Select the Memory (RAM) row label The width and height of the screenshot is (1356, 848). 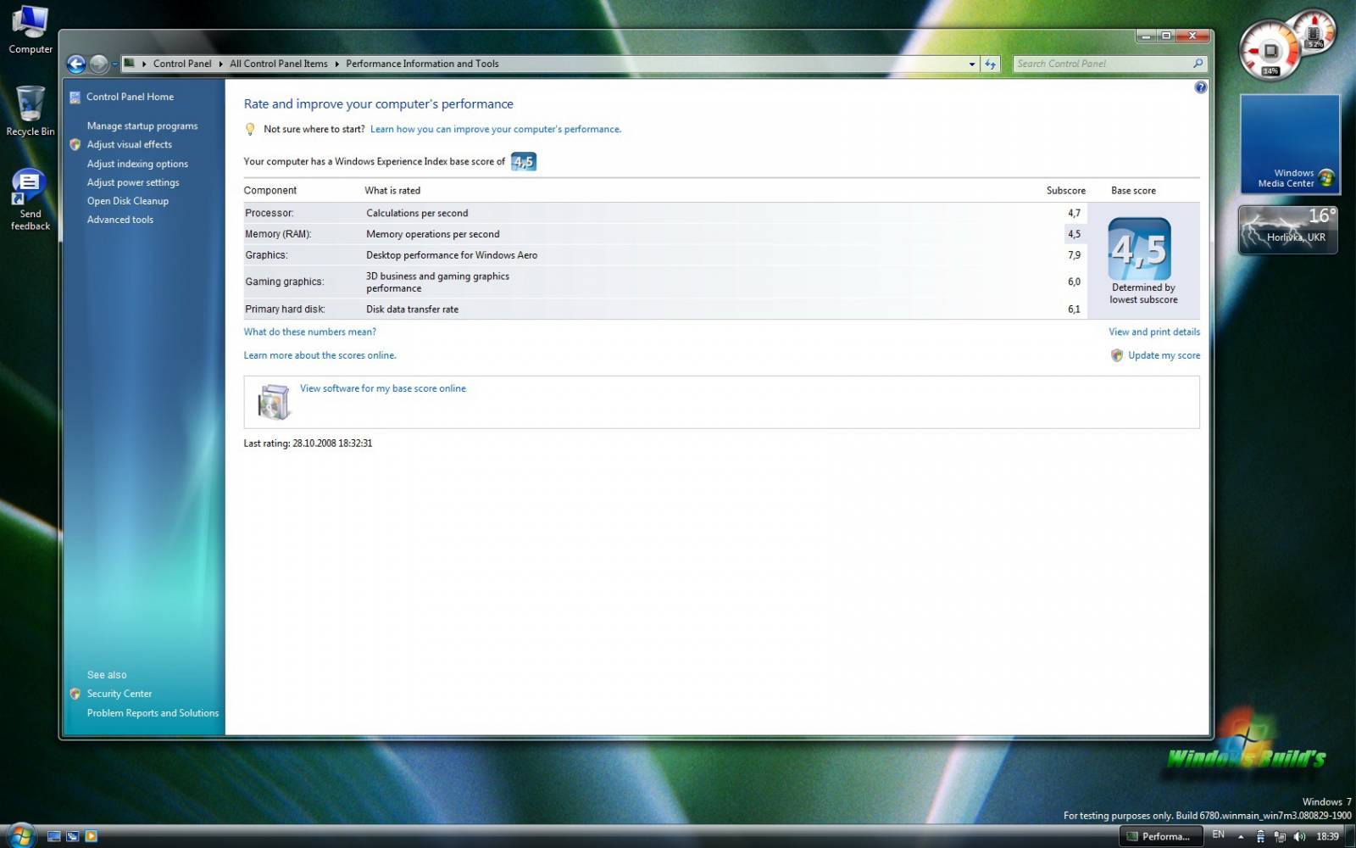278,234
